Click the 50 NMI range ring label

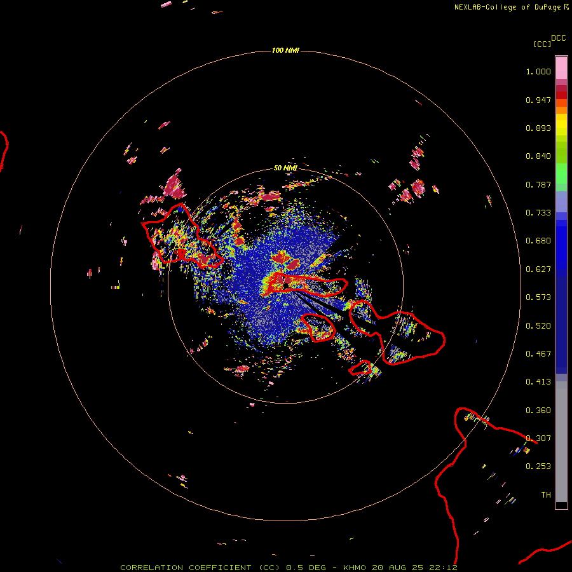click(x=285, y=168)
